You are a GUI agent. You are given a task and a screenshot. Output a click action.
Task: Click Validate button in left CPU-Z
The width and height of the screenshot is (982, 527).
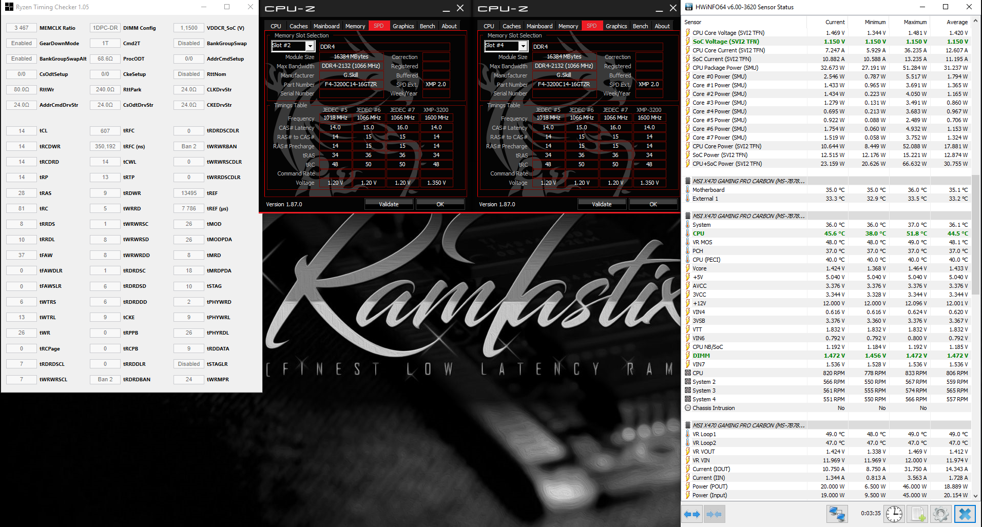(x=389, y=204)
